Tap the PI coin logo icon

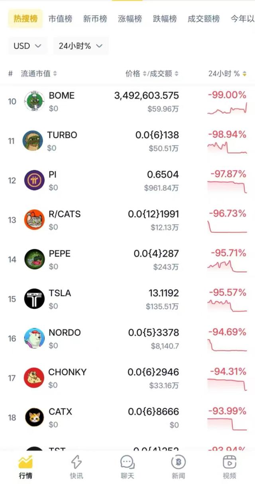tap(34, 180)
